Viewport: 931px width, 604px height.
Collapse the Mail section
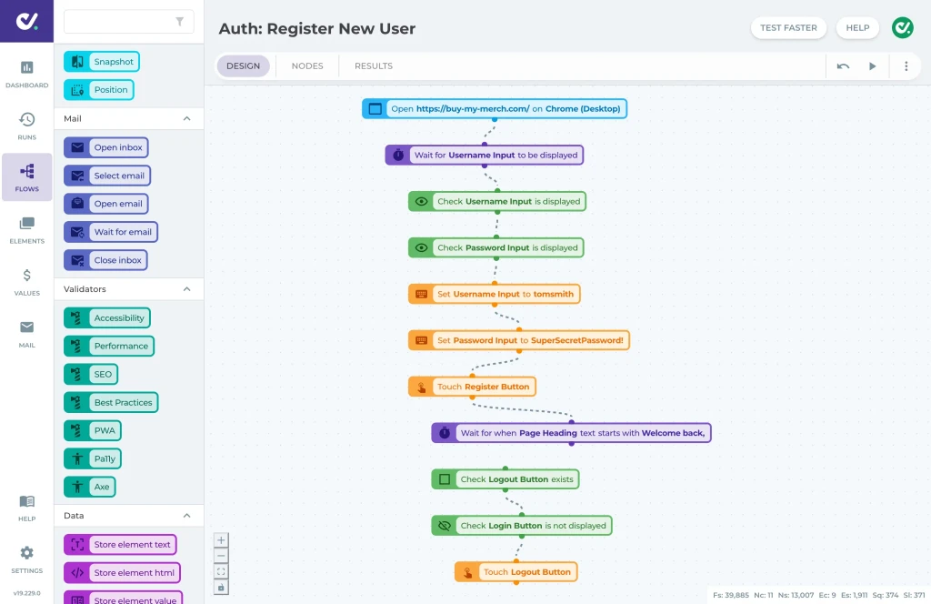pyautogui.click(x=187, y=119)
